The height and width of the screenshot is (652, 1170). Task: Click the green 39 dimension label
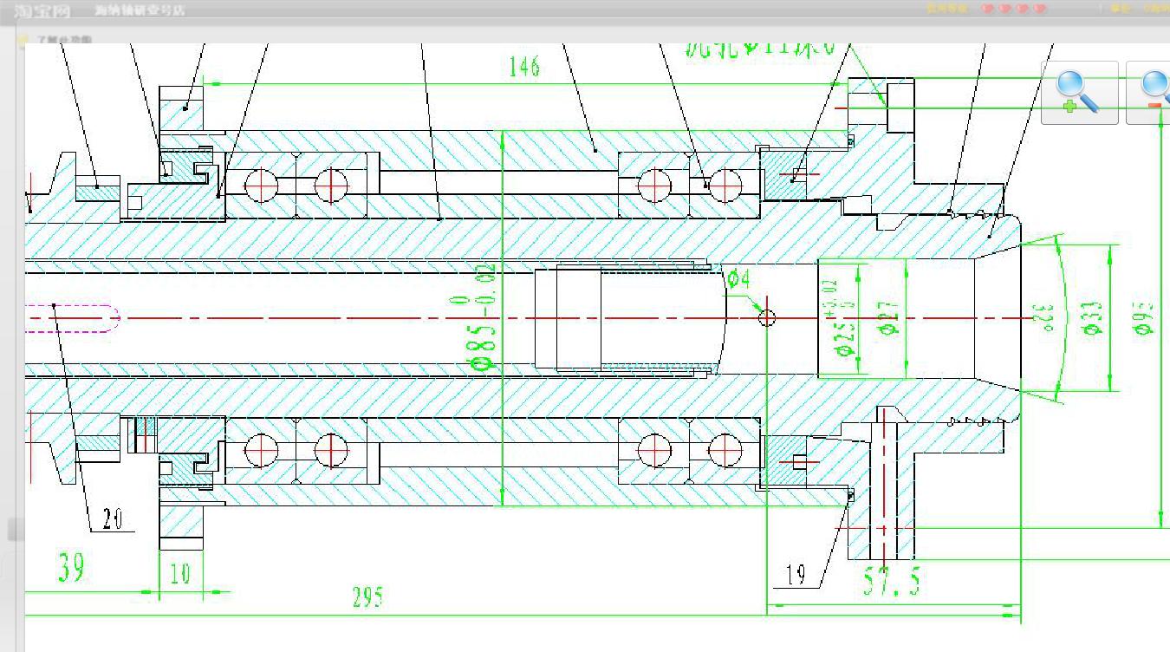pos(72,568)
